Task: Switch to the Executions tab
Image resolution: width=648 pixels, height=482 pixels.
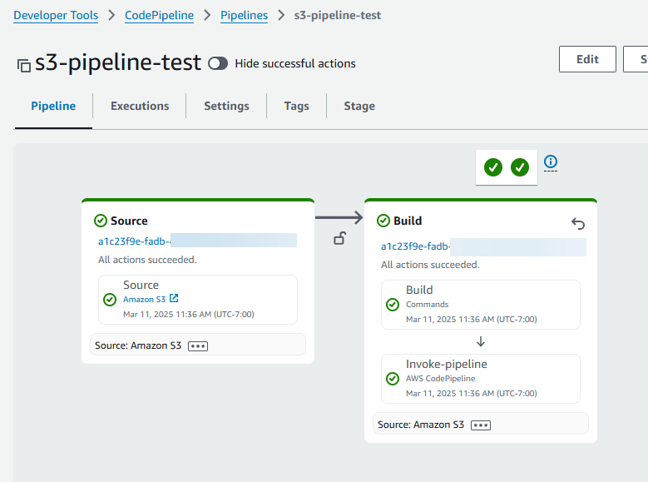Action: [x=140, y=106]
